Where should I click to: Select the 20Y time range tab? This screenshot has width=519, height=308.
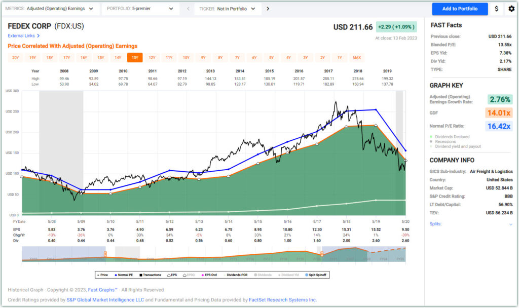click(16, 58)
